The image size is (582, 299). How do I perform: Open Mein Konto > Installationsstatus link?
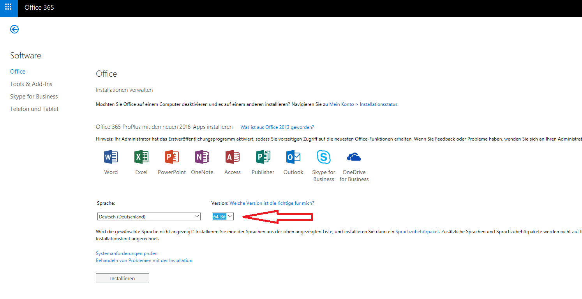point(363,104)
